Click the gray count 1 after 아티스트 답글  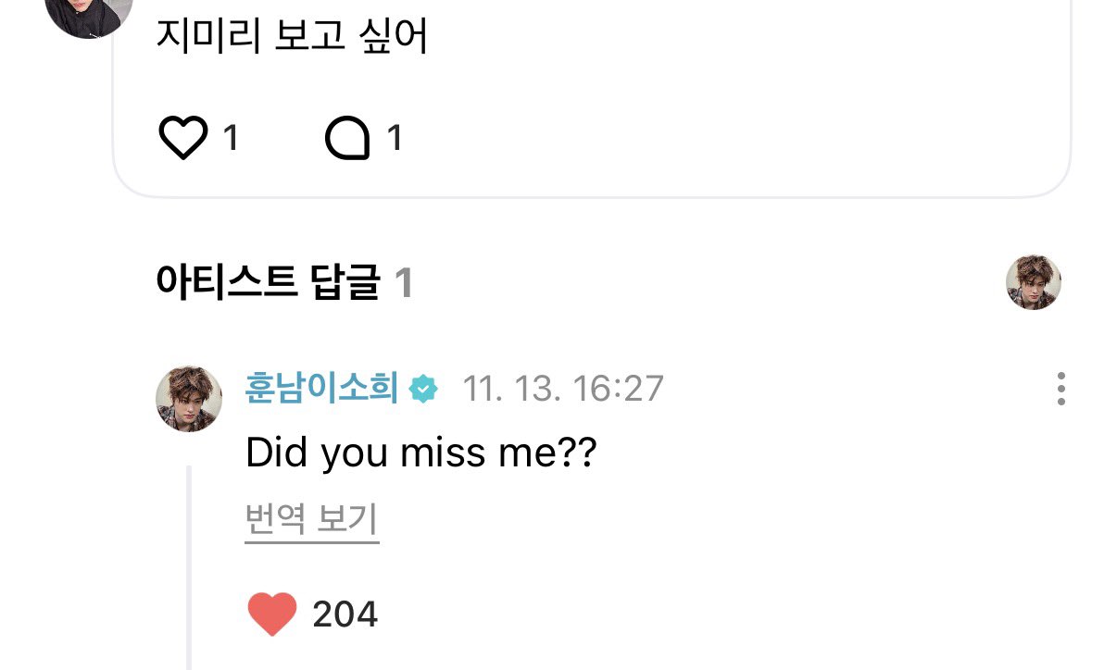pyautogui.click(x=403, y=283)
